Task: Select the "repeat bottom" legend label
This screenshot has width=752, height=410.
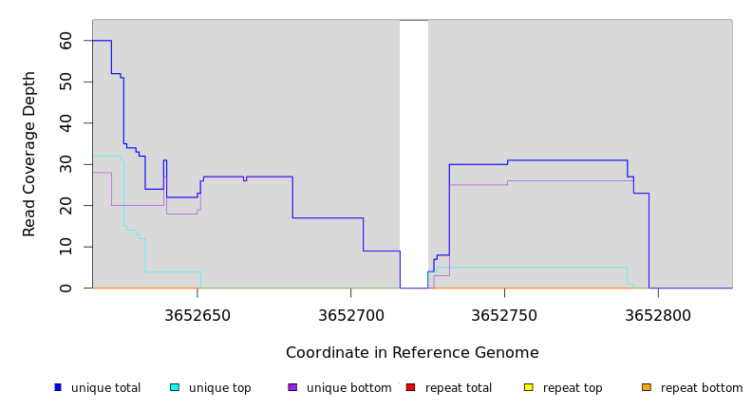Action: [702, 388]
